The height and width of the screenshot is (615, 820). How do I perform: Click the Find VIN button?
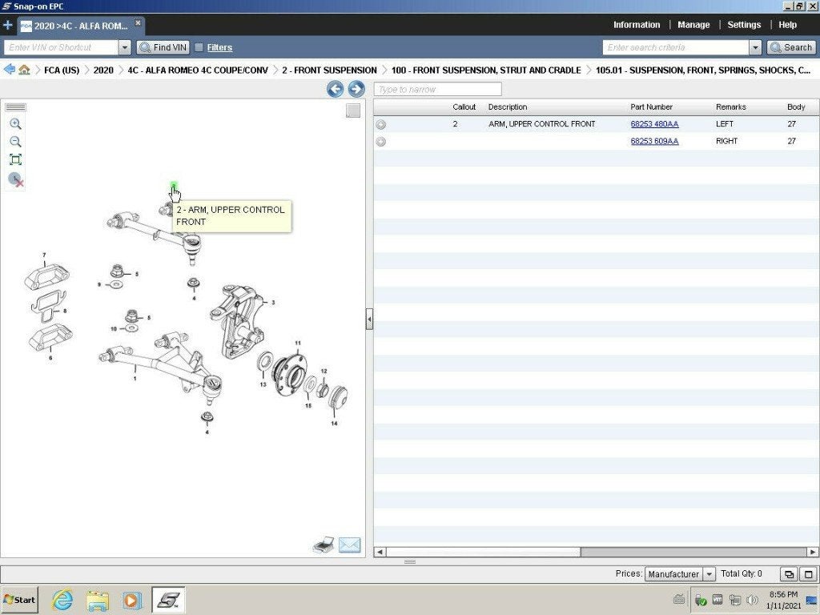click(163, 47)
